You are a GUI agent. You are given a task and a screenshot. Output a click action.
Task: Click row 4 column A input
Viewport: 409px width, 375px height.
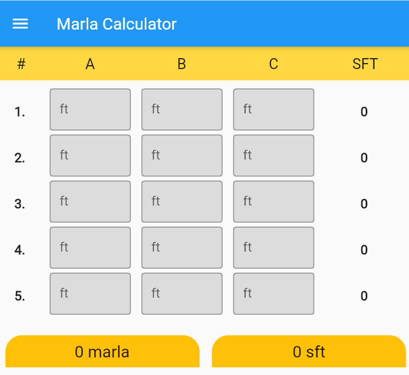coord(90,248)
